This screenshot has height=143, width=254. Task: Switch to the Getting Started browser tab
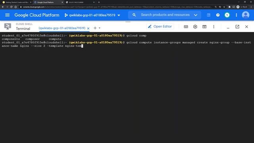point(17,2)
